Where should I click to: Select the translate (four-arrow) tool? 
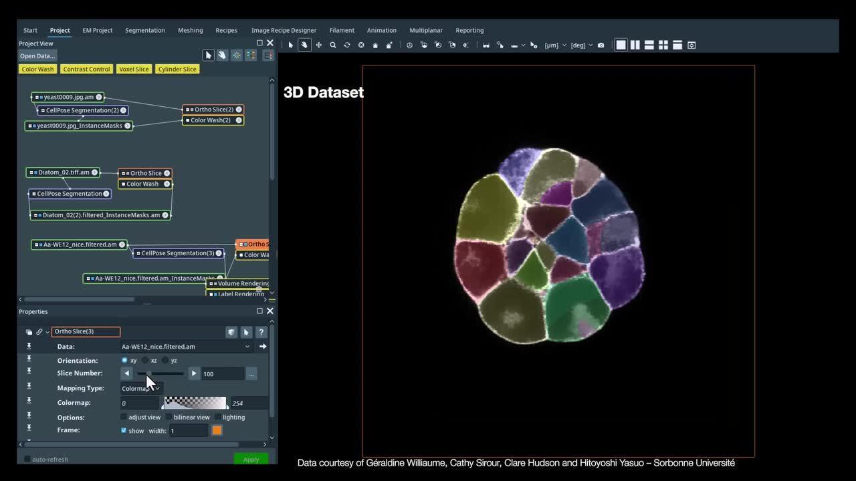point(318,45)
